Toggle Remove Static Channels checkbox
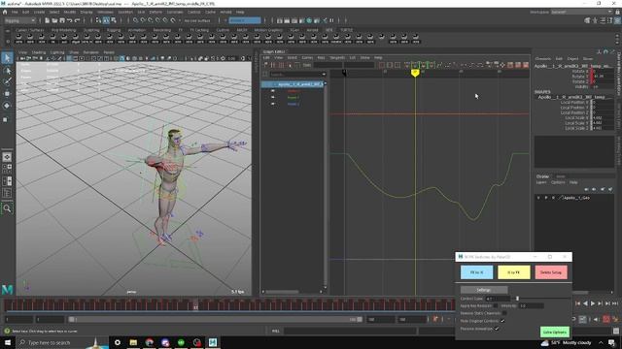The height and width of the screenshot is (349, 622). click(x=504, y=313)
